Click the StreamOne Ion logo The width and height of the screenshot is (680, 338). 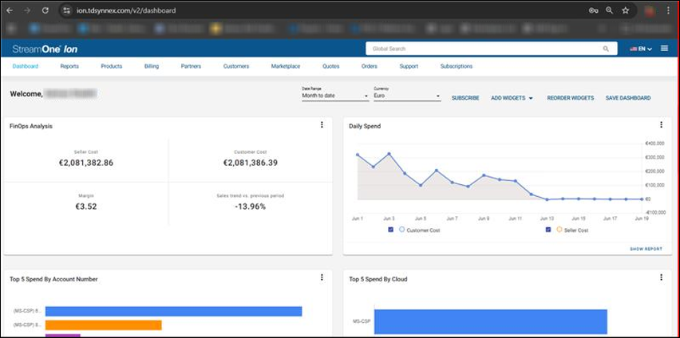[x=45, y=49]
